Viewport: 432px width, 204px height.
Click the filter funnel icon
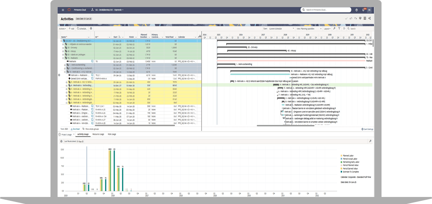[339, 29]
